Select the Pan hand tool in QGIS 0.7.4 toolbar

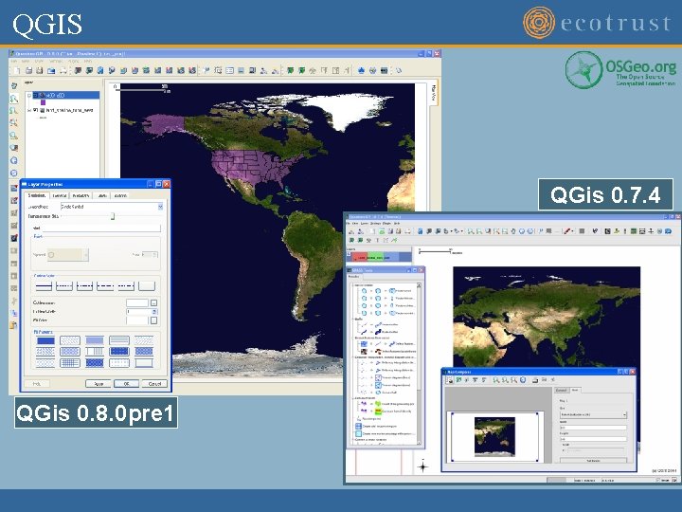(513, 231)
